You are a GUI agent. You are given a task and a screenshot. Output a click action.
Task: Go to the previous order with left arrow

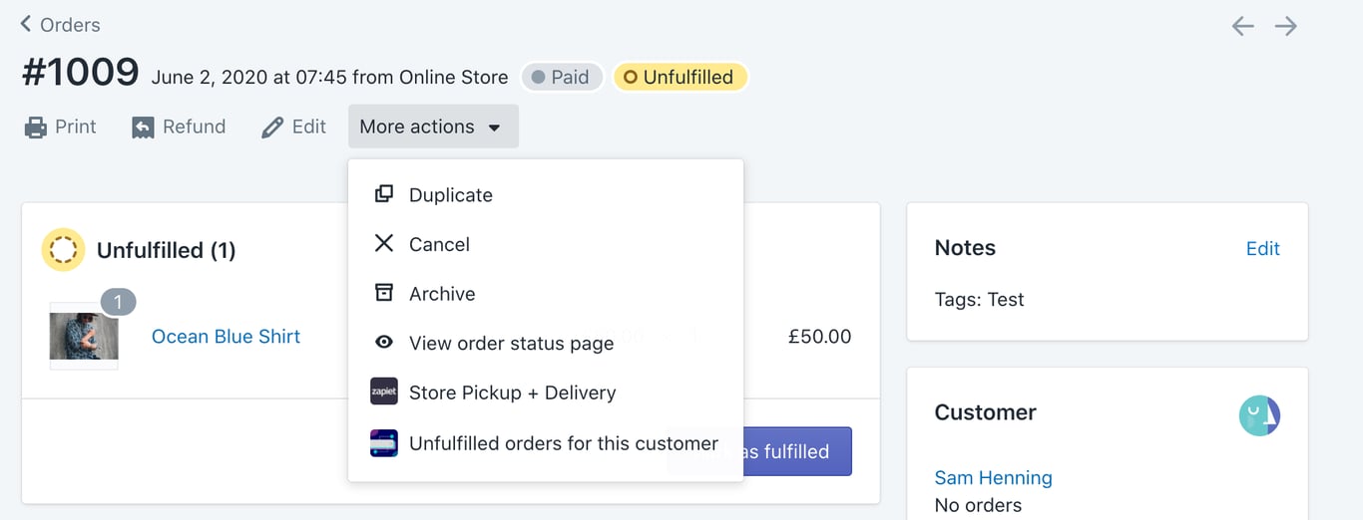[x=1242, y=26]
